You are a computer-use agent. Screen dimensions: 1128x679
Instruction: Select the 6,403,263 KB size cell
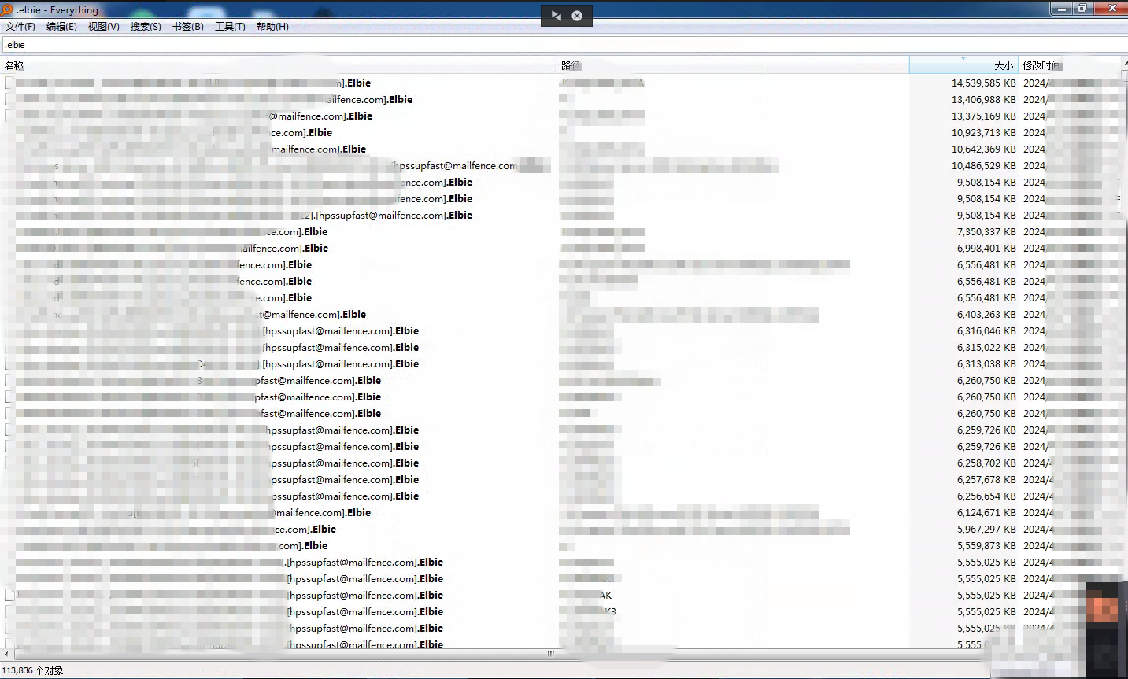coord(986,314)
